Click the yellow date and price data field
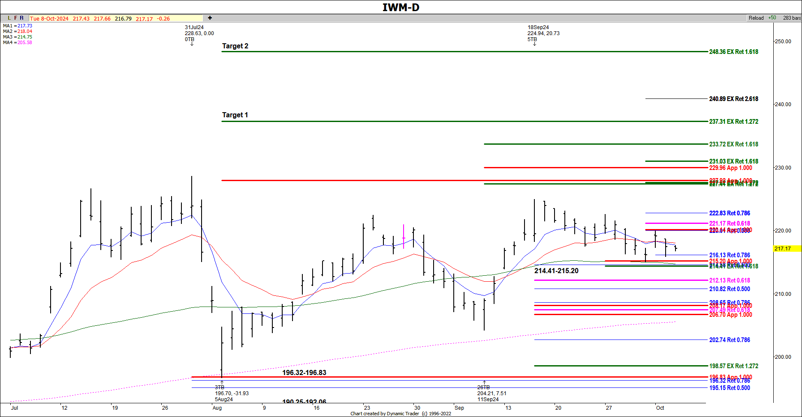Screen dimensions: 802x417 116,18
